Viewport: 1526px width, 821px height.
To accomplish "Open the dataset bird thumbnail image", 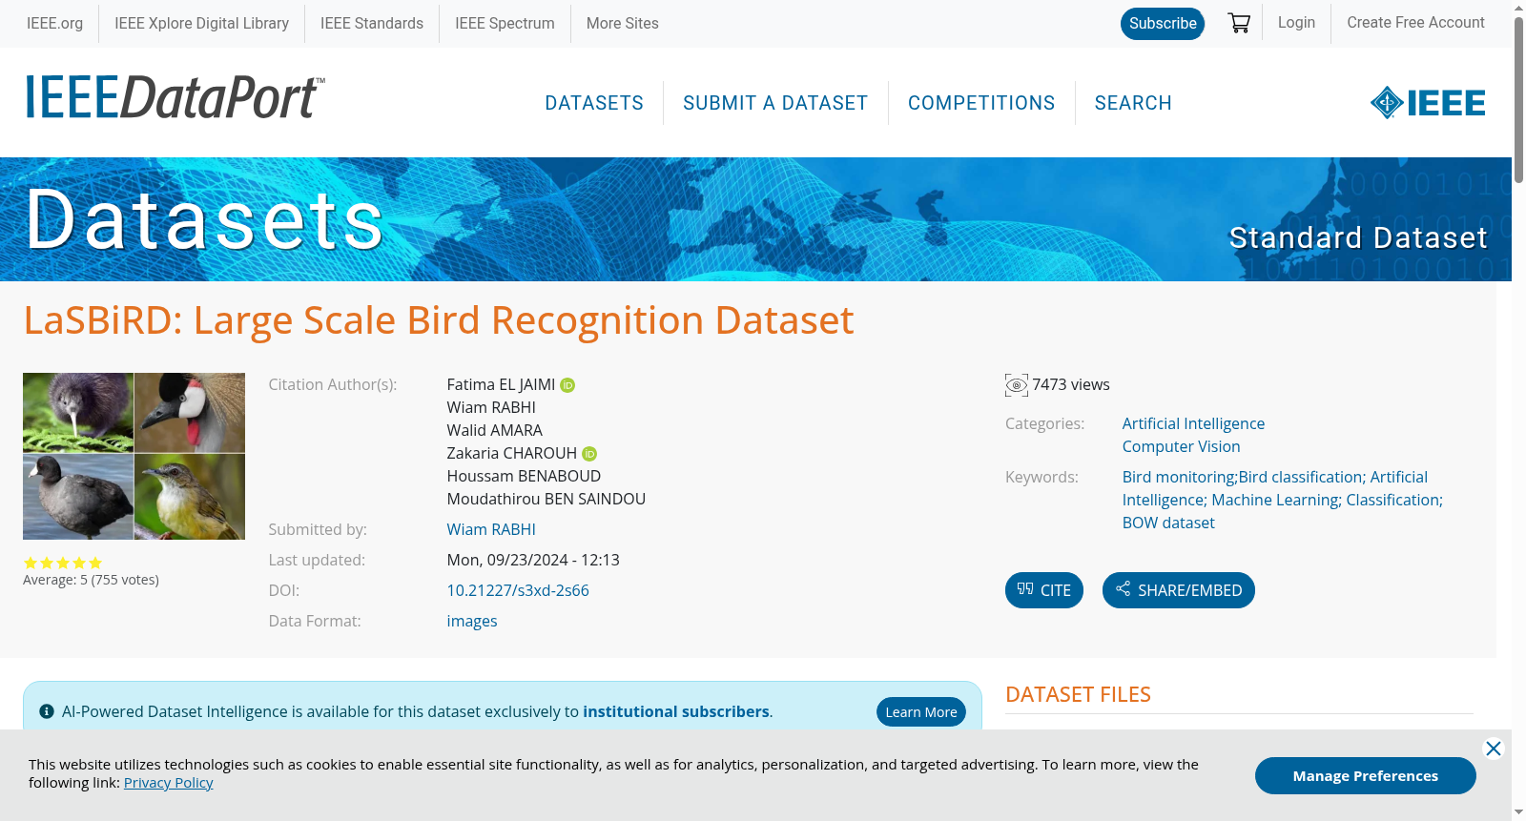I will [x=134, y=456].
